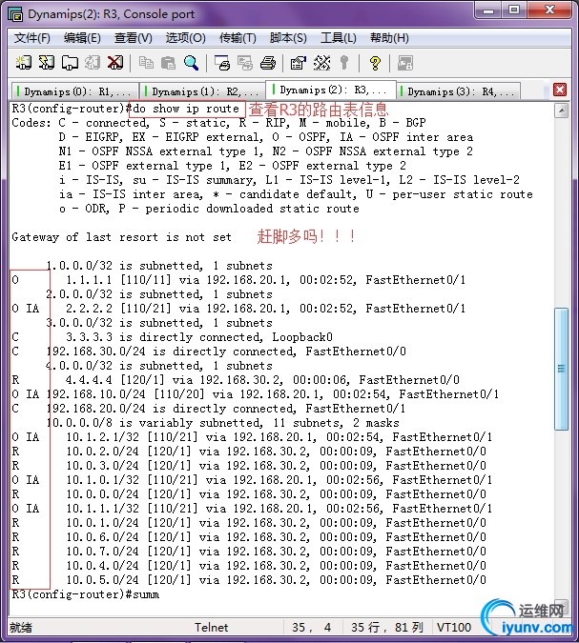Click the Disconnect icon with red X
579x643 pixels.
[115, 63]
